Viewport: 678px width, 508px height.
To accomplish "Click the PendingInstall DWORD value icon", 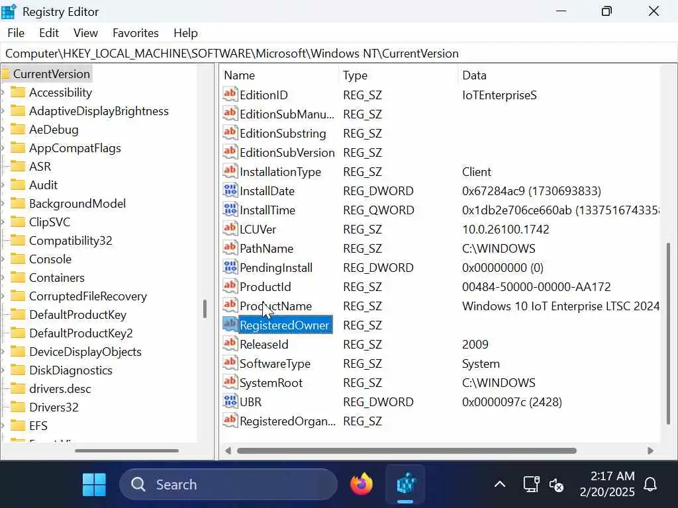I will [230, 267].
